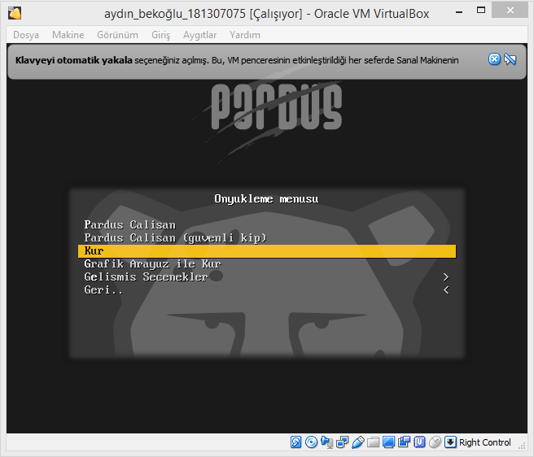The image size is (534, 457).
Task: Click the optical disc status icon
Action: tap(311, 442)
